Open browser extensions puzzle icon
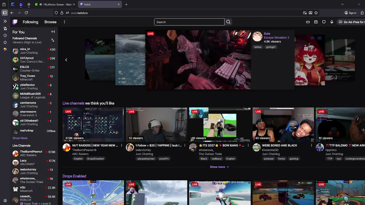Viewport: 365px width, 205px height. click(362, 13)
